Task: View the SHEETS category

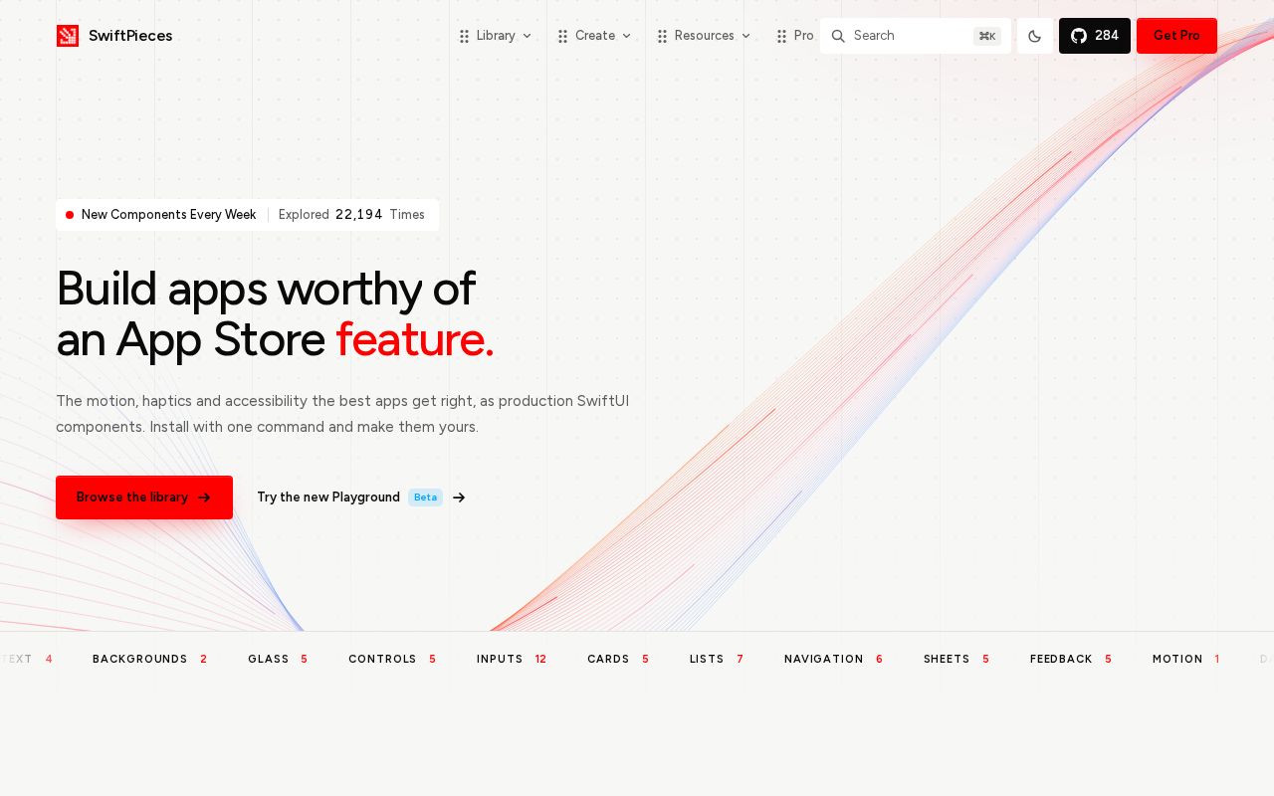Action: (956, 659)
